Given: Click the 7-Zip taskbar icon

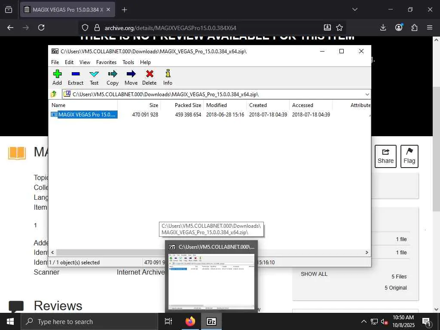Looking at the screenshot, I should pos(211,321).
